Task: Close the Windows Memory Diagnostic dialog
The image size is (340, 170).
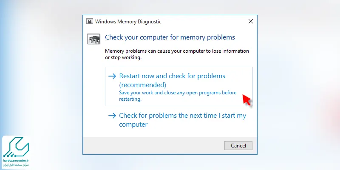Action: pyautogui.click(x=251, y=22)
